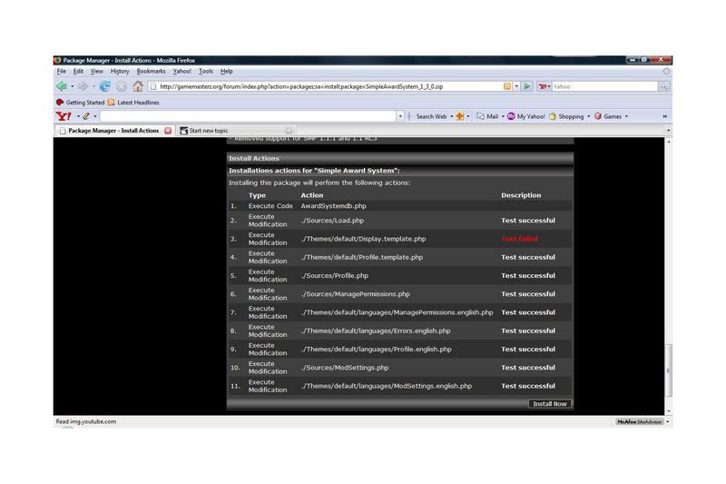This screenshot has height=484, width=726.
Task: Go to the Home page icon
Action: [x=138, y=86]
